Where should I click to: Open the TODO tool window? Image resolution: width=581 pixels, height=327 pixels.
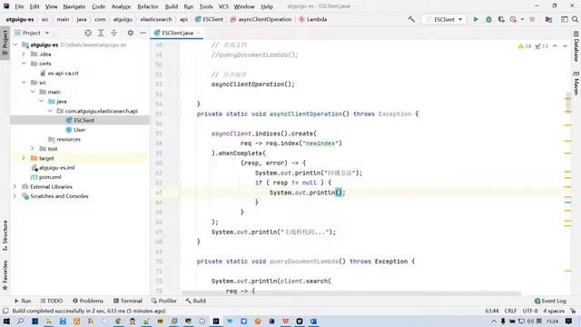pos(52,301)
